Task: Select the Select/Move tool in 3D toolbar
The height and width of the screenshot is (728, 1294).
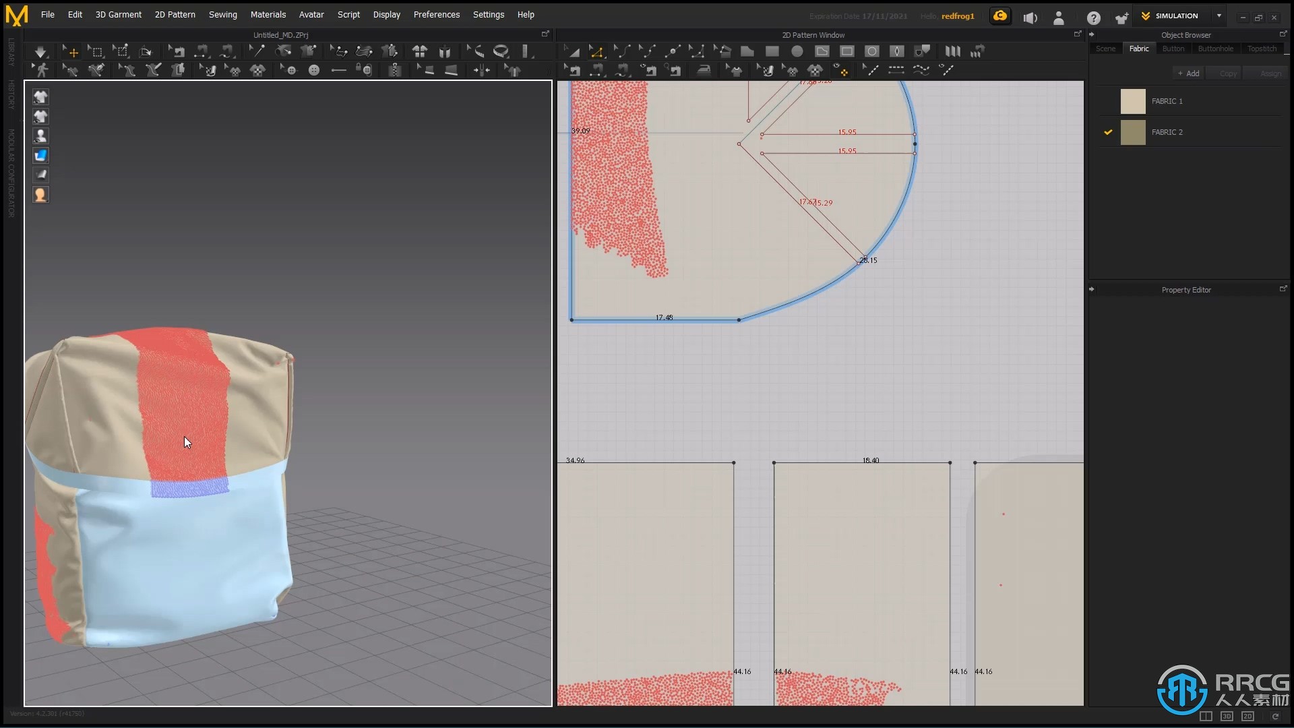Action: [70, 51]
